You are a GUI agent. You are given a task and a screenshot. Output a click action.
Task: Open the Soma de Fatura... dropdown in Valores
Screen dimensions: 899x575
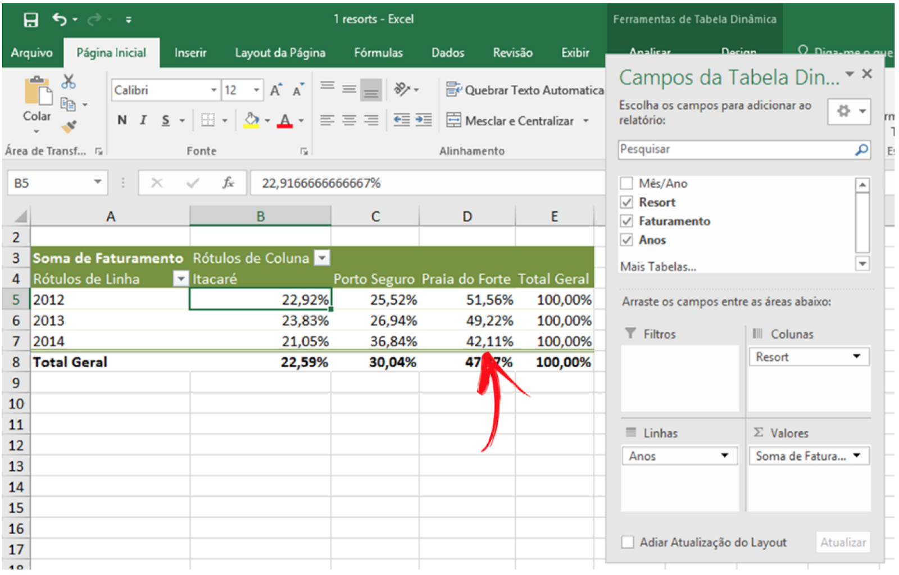pyautogui.click(x=857, y=455)
